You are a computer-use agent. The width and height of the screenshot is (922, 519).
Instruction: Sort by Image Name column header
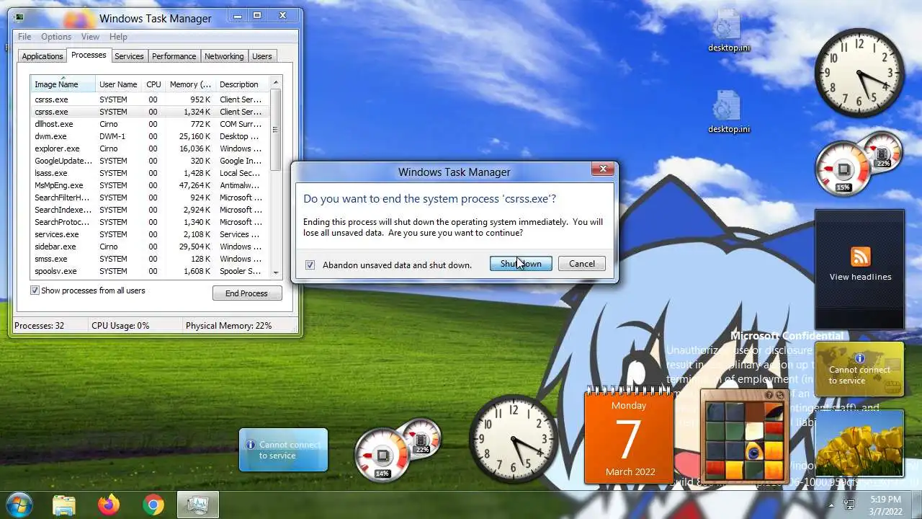click(x=63, y=84)
